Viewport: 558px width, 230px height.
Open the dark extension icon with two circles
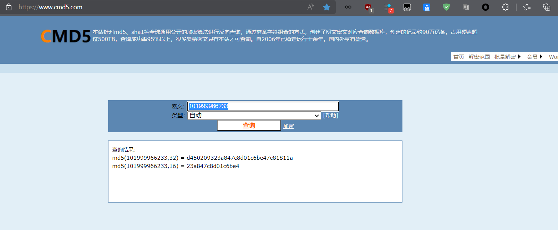pyautogui.click(x=407, y=7)
